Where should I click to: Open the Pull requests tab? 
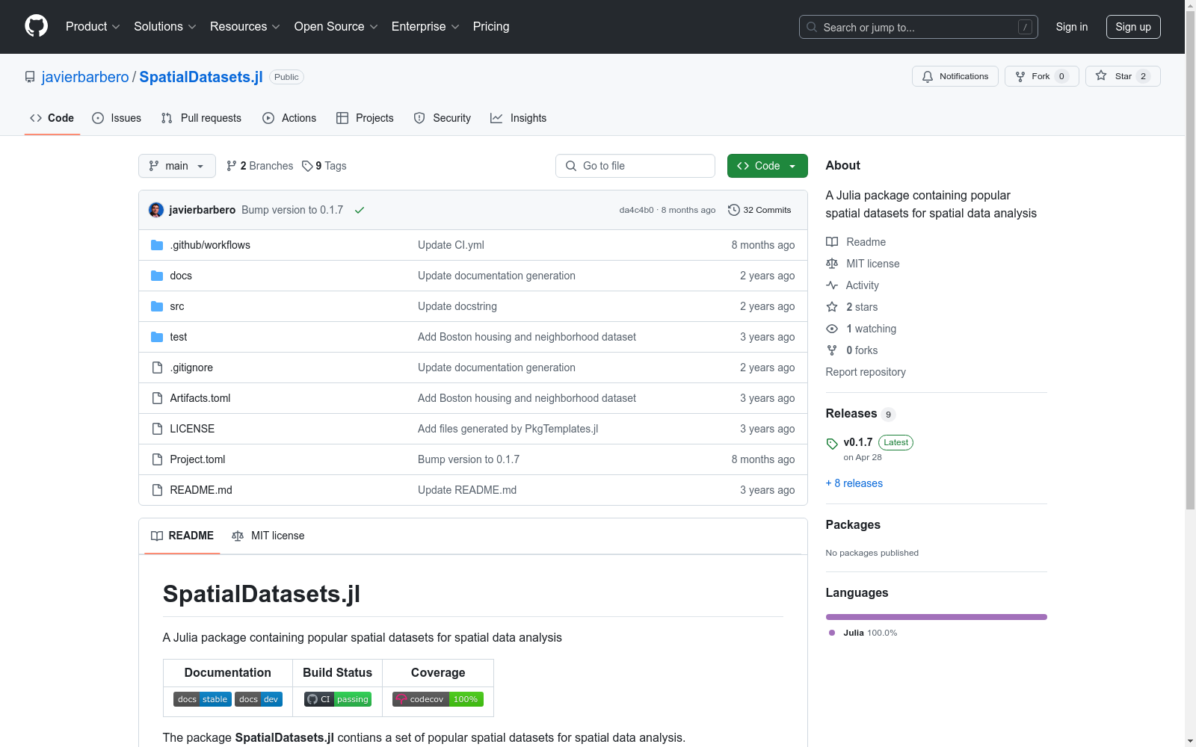point(201,118)
